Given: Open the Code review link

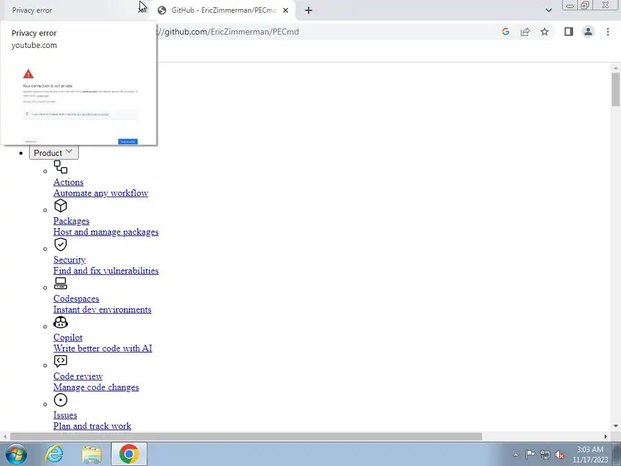Looking at the screenshot, I should point(78,376).
